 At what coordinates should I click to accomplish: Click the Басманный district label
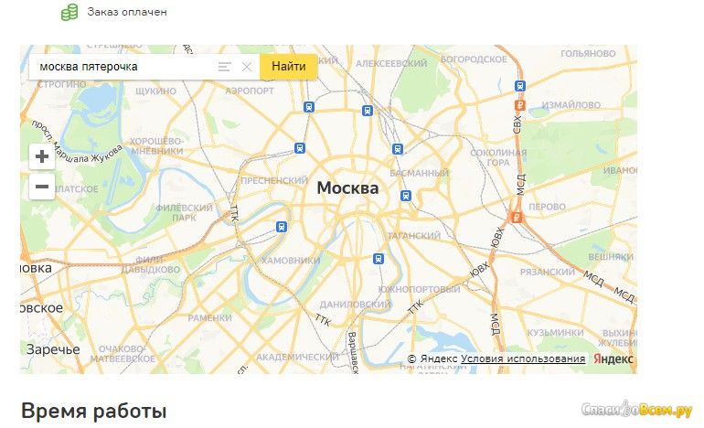(x=420, y=173)
